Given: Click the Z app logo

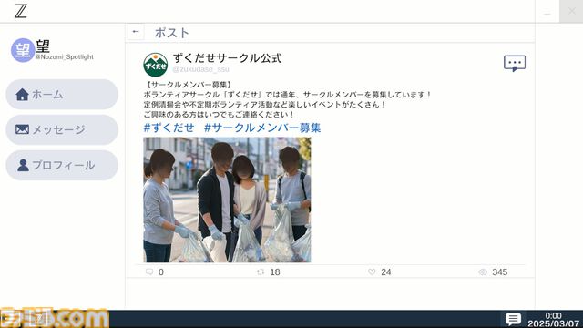Looking at the screenshot, I should coord(20,11).
